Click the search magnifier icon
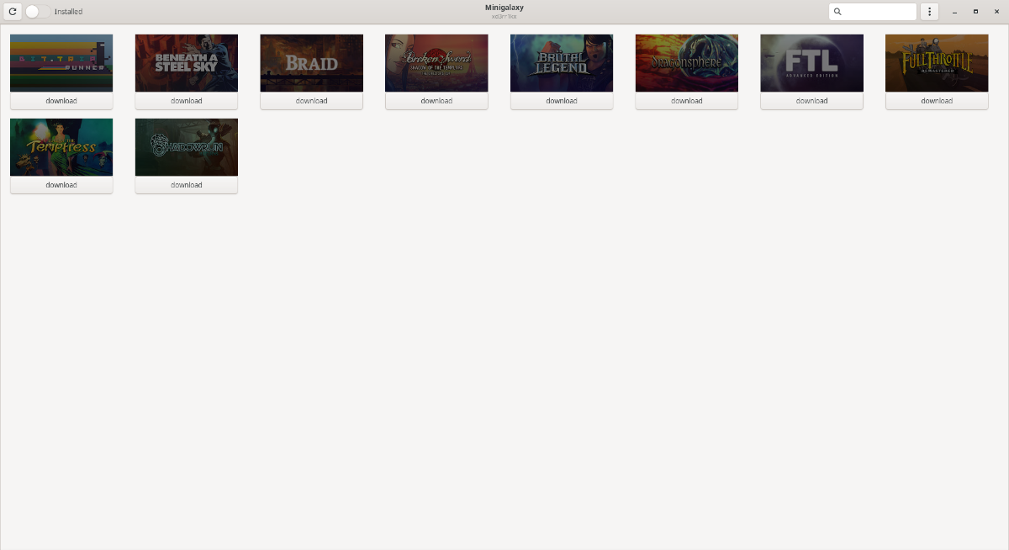The image size is (1009, 550). pos(837,11)
